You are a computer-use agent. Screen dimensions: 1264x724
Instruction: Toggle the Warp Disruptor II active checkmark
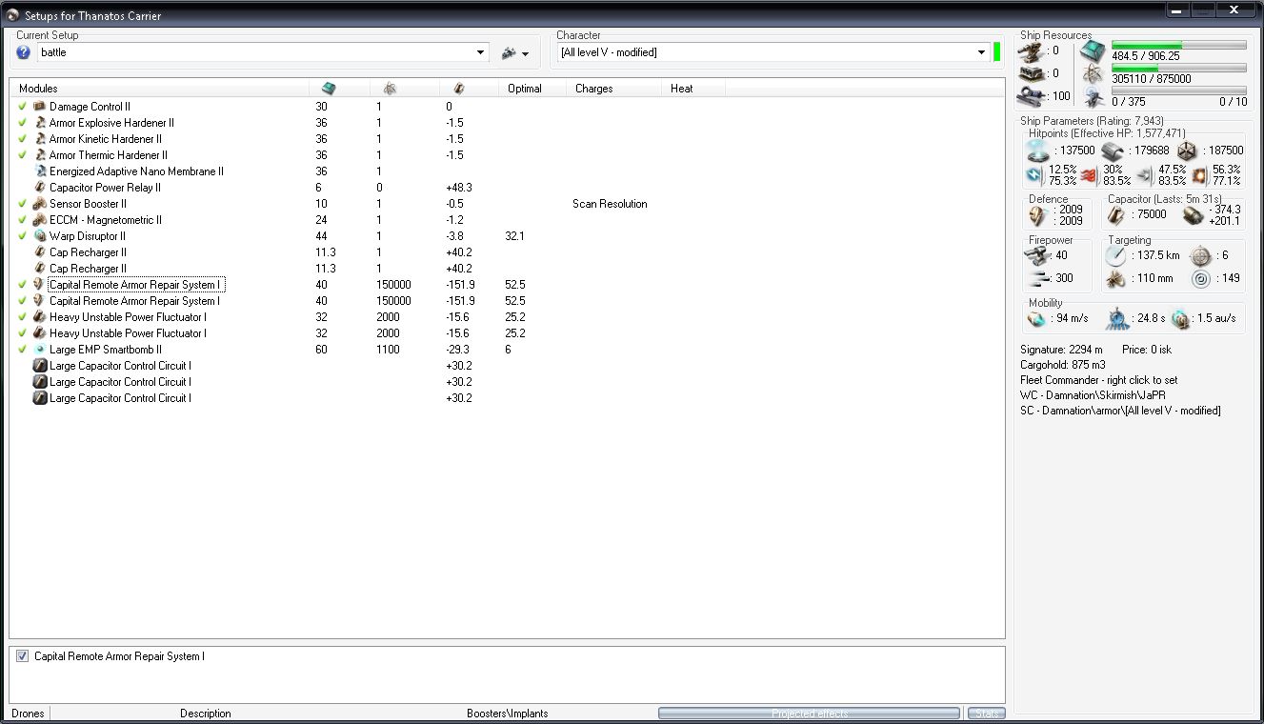(x=23, y=236)
